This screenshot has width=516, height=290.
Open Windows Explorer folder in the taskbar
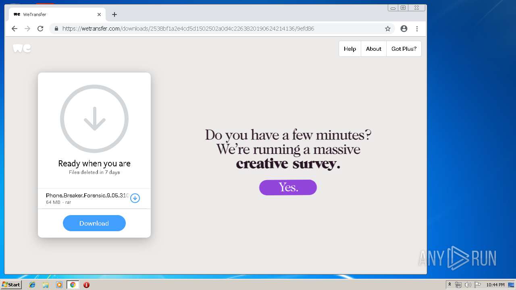point(46,285)
